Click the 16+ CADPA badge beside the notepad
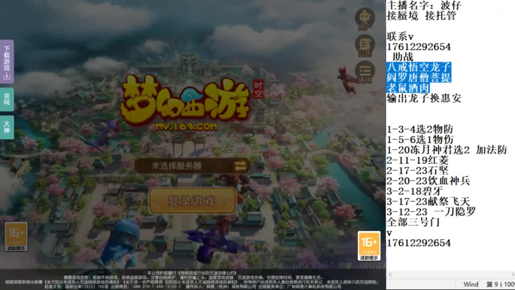The image size is (515, 290). coord(369,246)
